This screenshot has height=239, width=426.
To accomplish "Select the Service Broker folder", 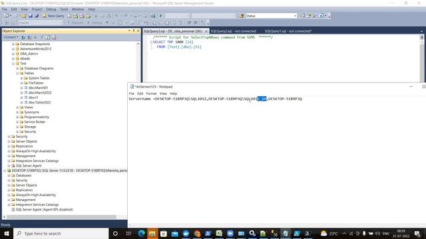I will (x=35, y=122).
